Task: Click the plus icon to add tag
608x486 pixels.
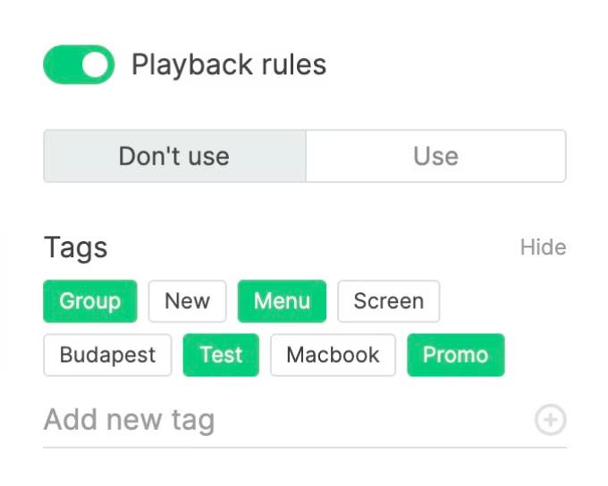Action: pos(550,420)
